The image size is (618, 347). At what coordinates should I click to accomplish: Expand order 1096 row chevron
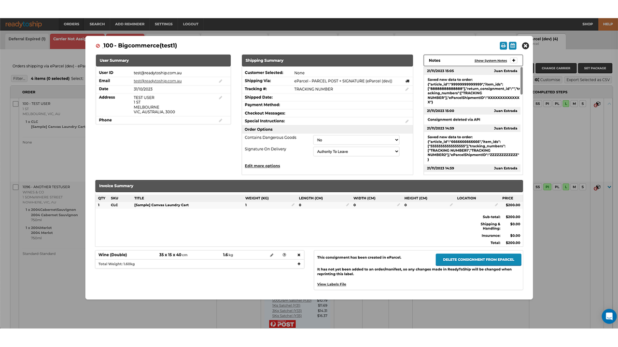point(609,187)
